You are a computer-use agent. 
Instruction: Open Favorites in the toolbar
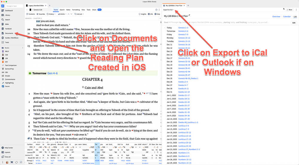(x=41, y=14)
